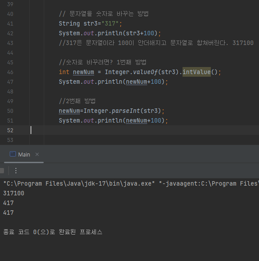
Task: Stop the running process with the stop button
Action: pos(2,171)
